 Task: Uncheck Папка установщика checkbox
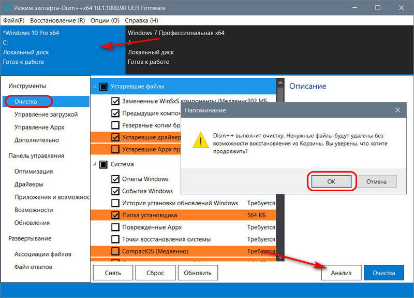coord(115,215)
